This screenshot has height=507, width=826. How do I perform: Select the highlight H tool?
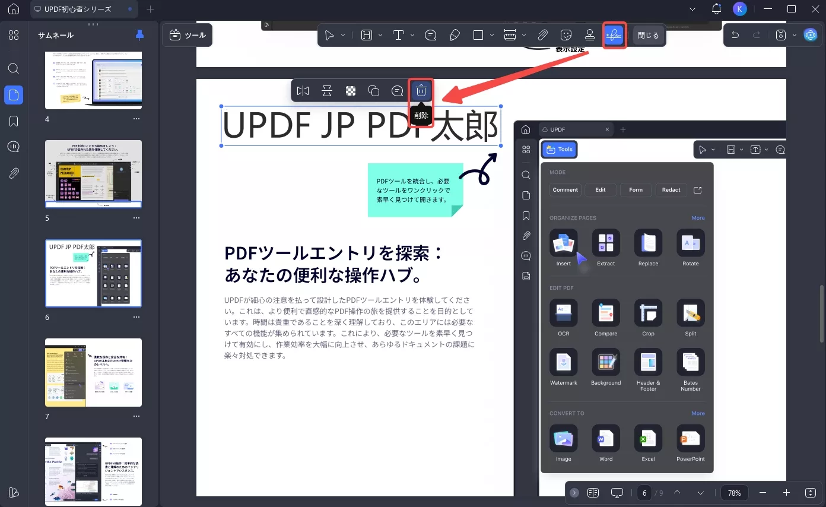367,36
